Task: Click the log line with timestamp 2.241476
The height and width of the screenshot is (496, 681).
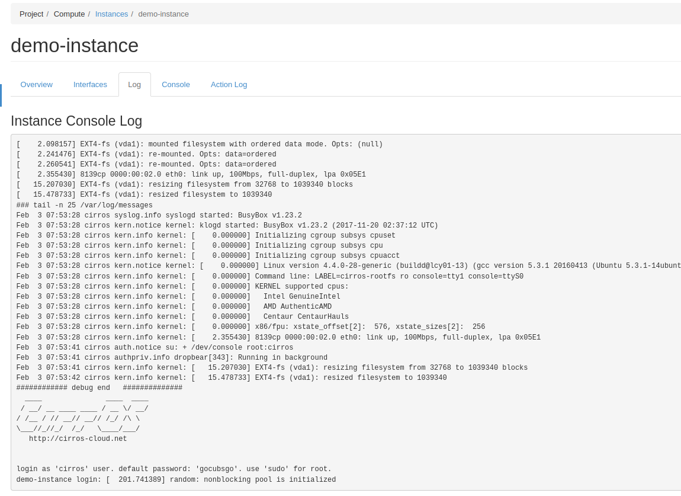Action: pyautogui.click(x=146, y=154)
